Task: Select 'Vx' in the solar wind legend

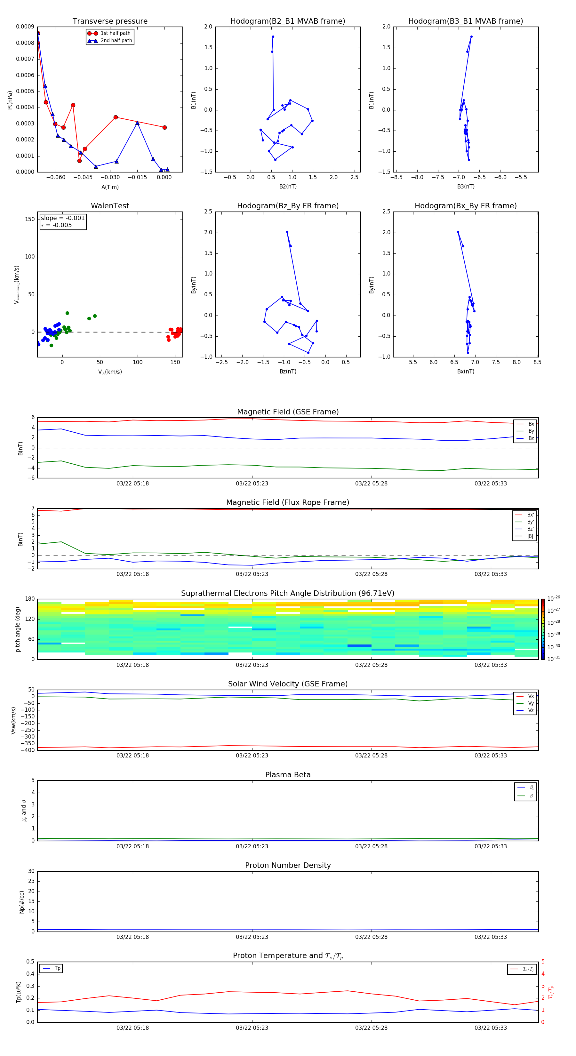Action: click(x=525, y=696)
